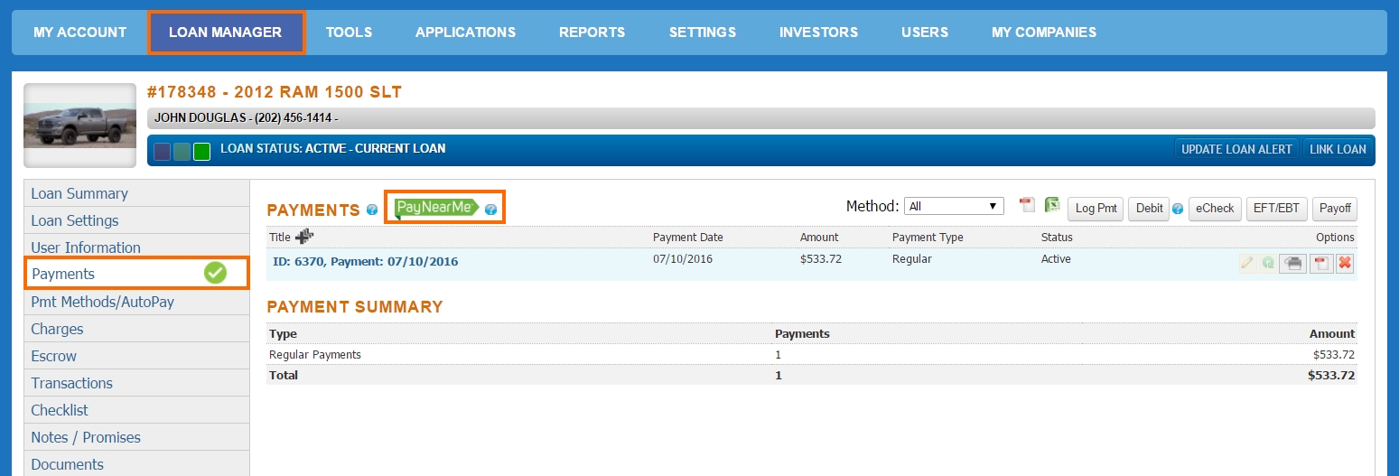The image size is (1399, 476).
Task: Open payment ID 6370 details link
Action: (x=365, y=262)
